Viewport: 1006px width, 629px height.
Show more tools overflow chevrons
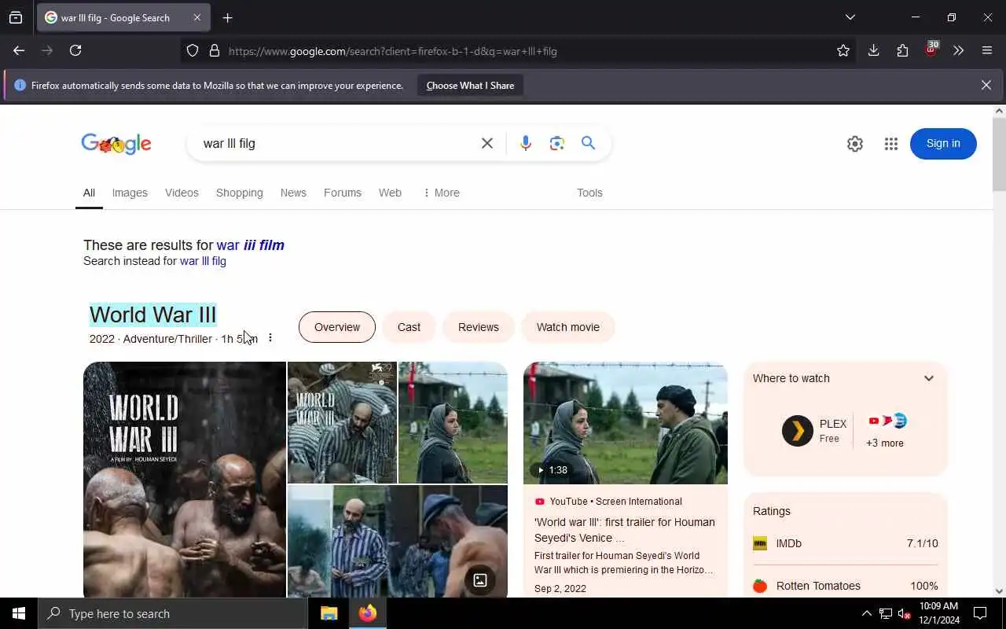tap(958, 50)
